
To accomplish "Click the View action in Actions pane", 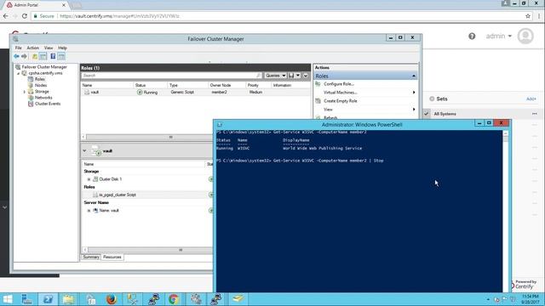I will pyautogui.click(x=328, y=110).
